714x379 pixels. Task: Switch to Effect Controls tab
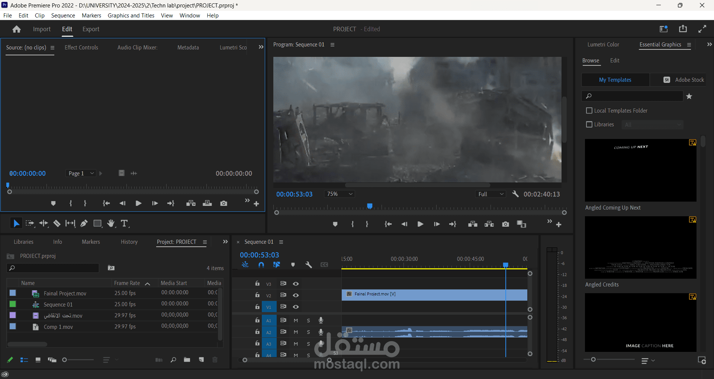[81, 48]
